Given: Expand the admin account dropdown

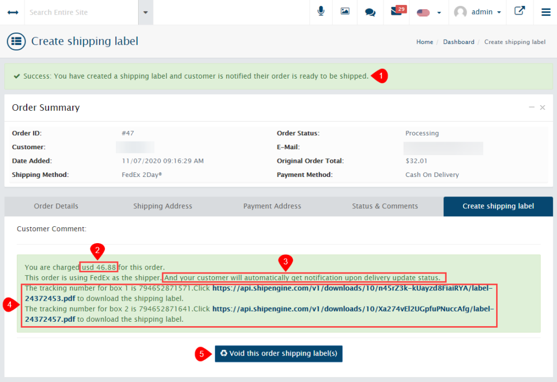Looking at the screenshot, I should pos(477,11).
